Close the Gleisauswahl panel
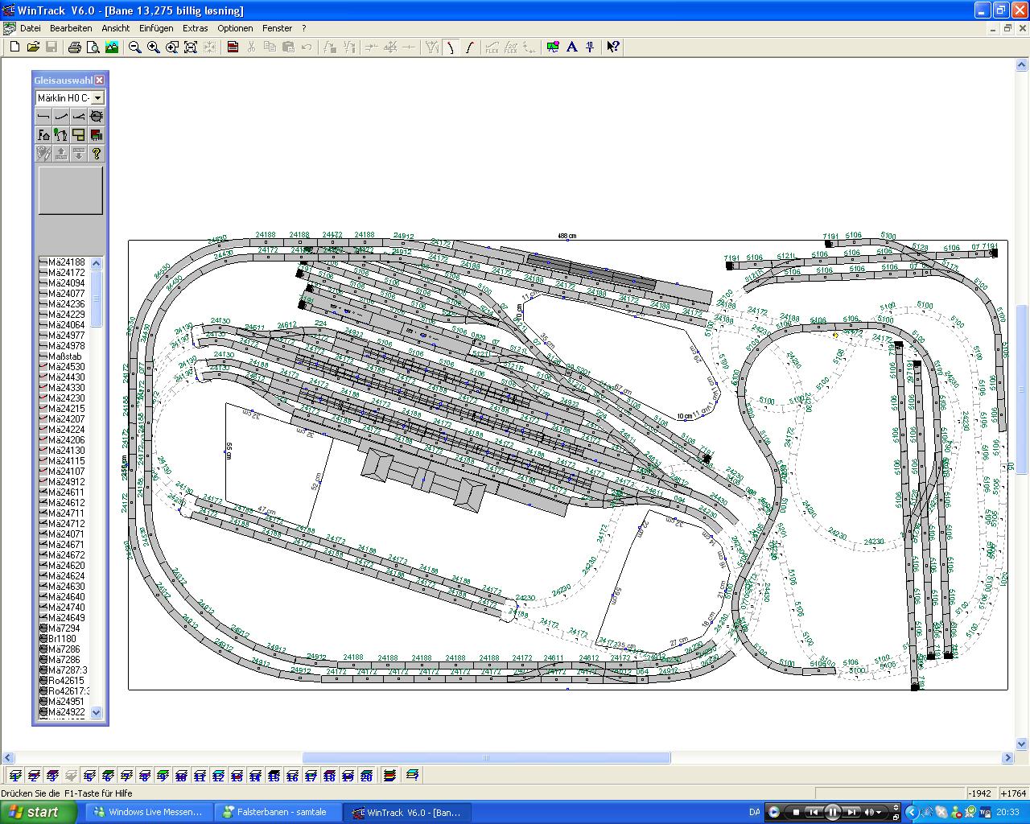The width and height of the screenshot is (1030, 824). pos(100,80)
